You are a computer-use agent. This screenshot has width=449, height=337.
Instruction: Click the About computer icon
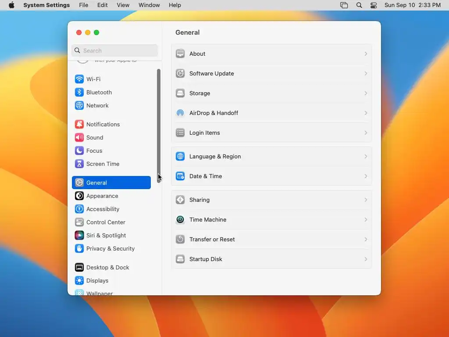(x=180, y=54)
